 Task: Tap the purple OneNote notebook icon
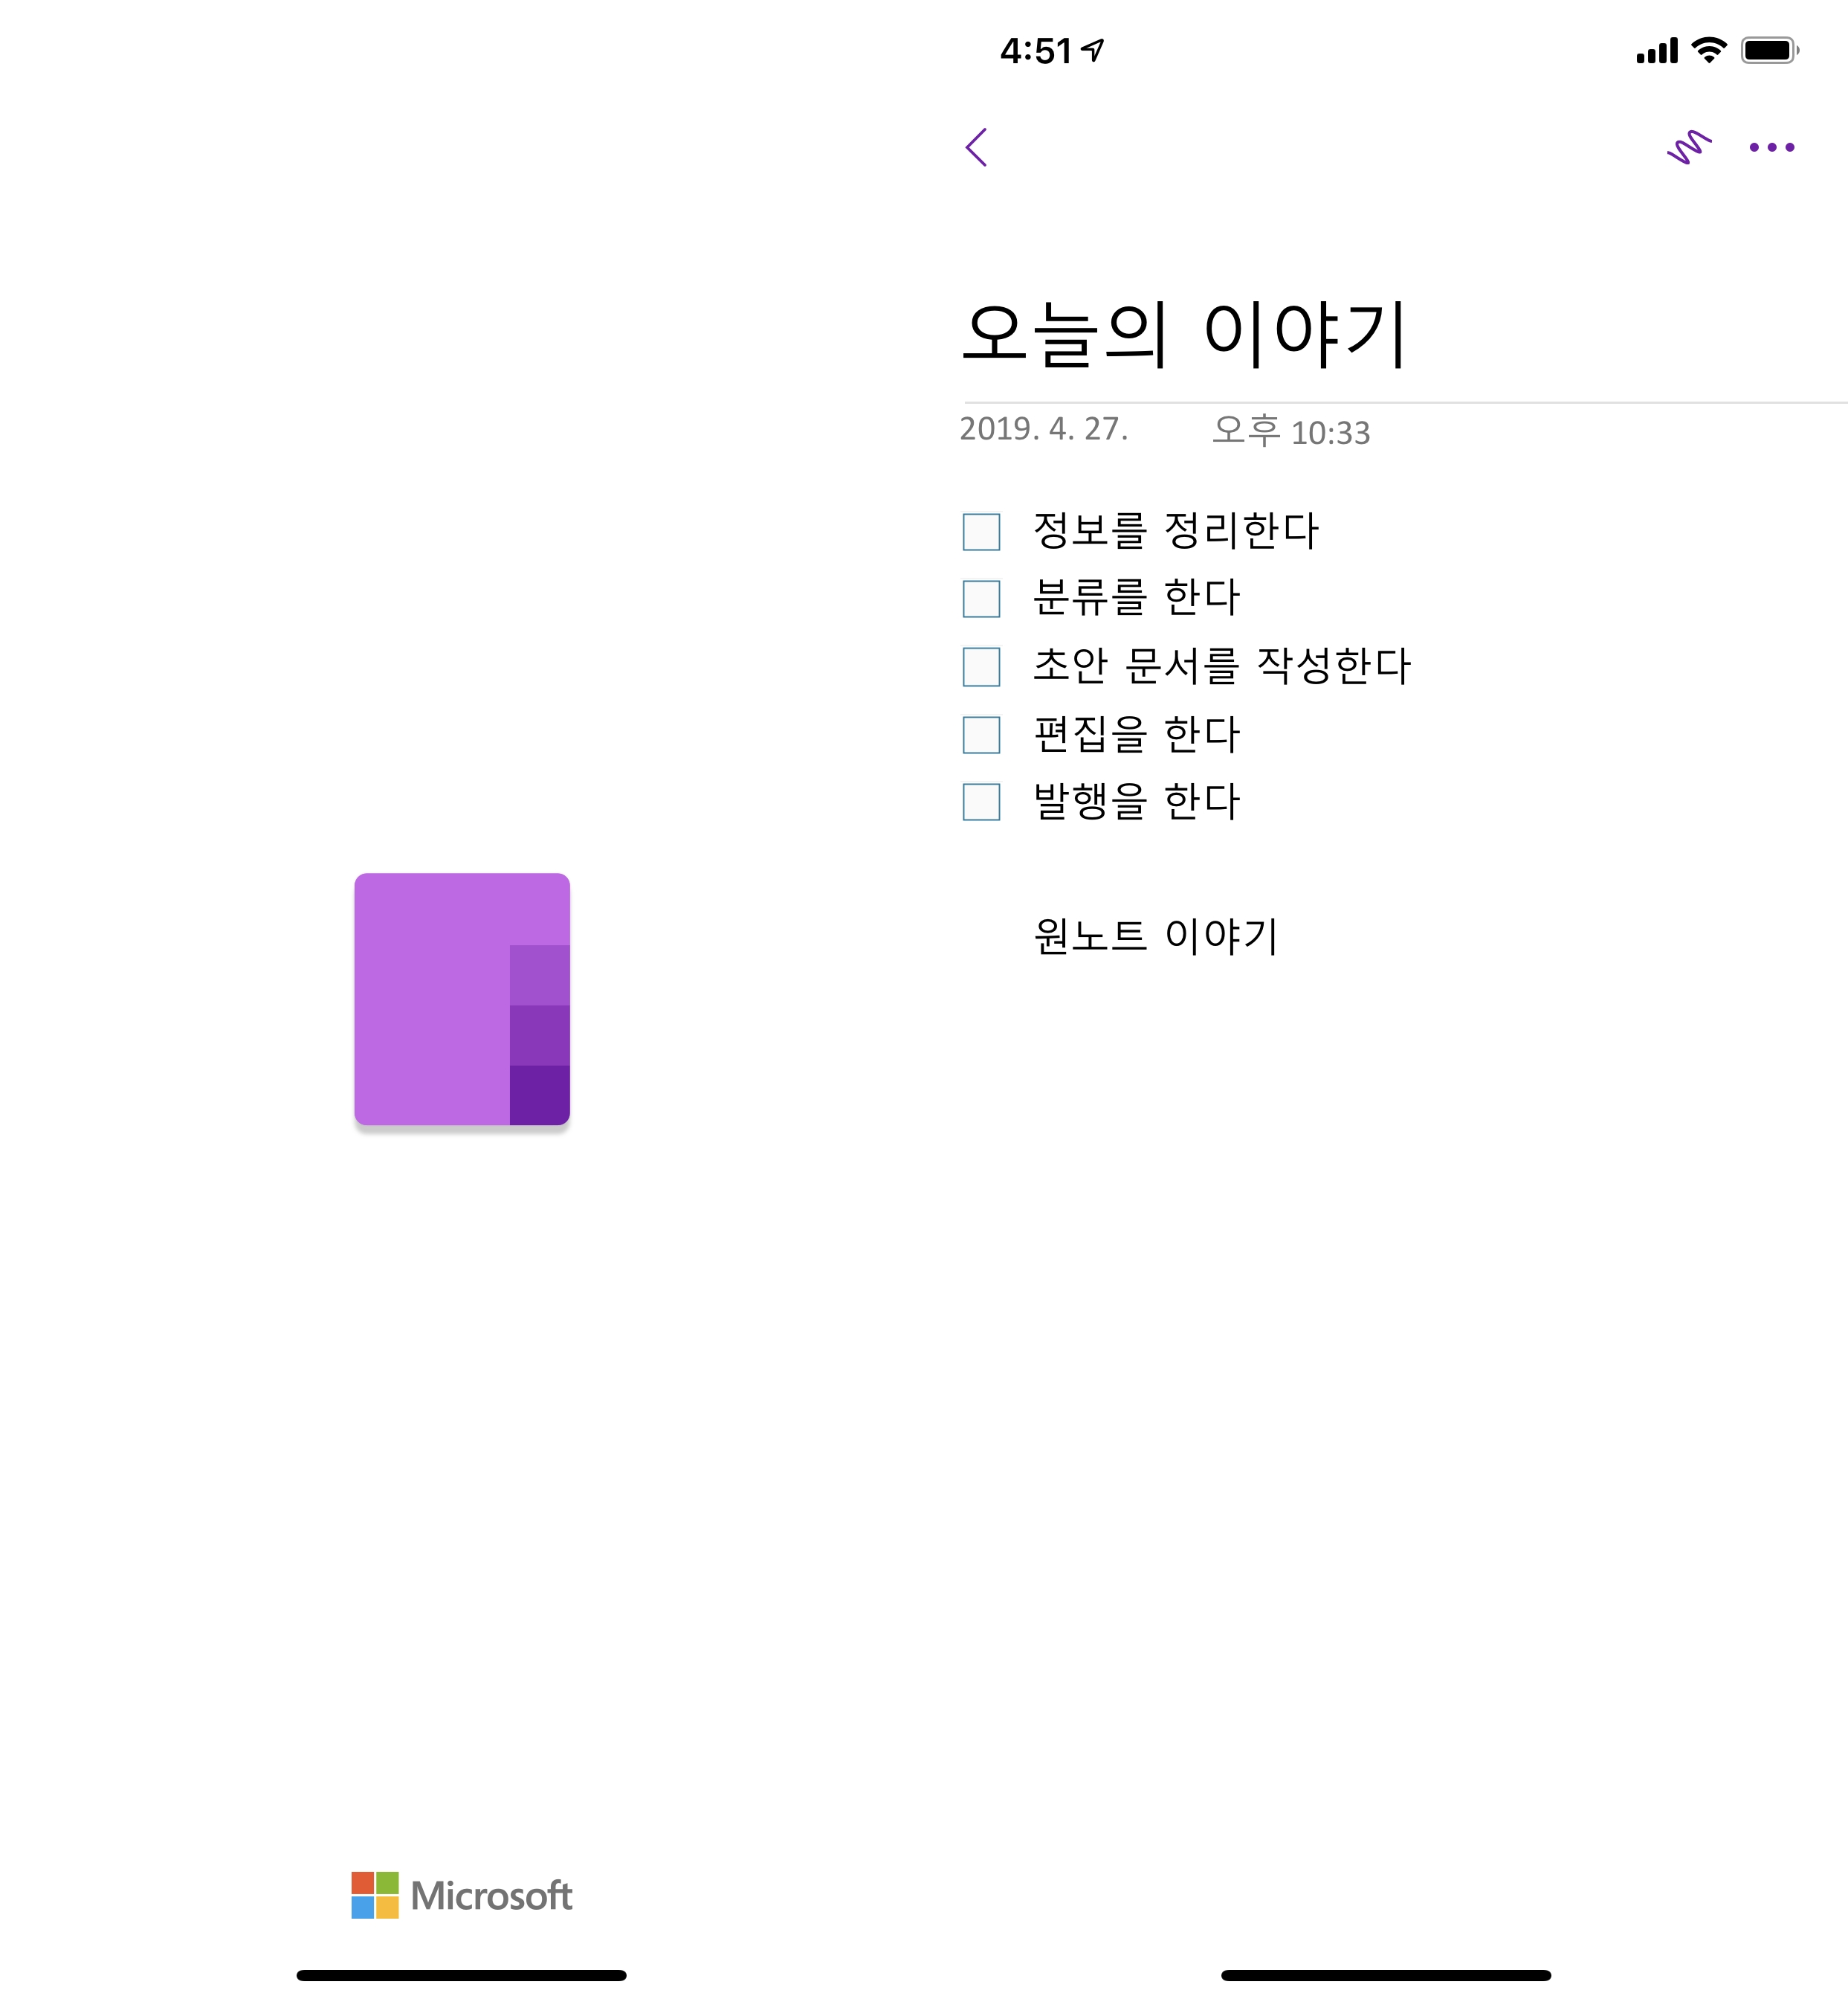(462, 999)
